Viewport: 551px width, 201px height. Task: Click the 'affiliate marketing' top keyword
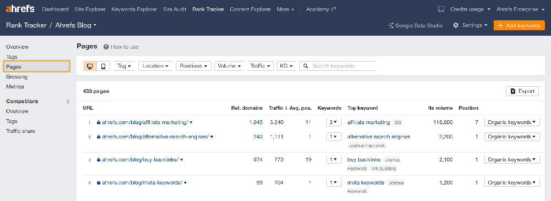[368, 122]
